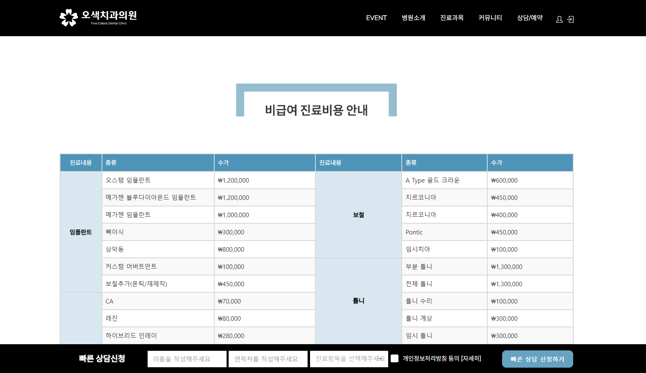Click the ₩280,000 price cell

click(265, 336)
